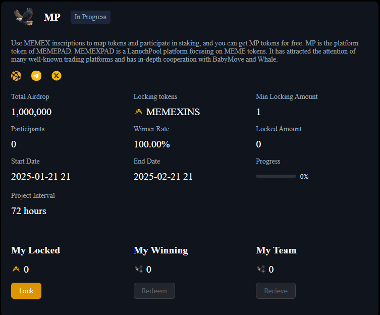Screen dimensions: 380x315
Task: Click the In Progress status badge
Action: [x=90, y=17]
